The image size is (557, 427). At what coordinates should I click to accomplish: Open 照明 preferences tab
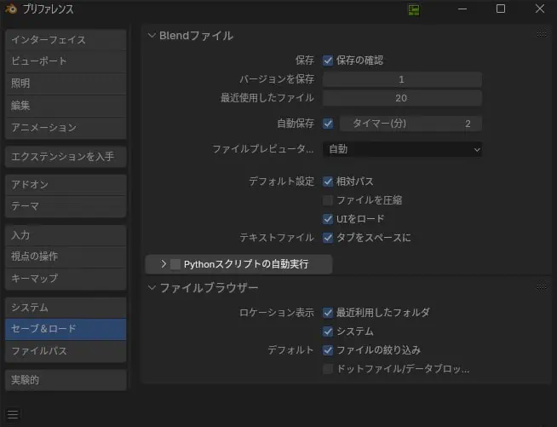pos(66,84)
